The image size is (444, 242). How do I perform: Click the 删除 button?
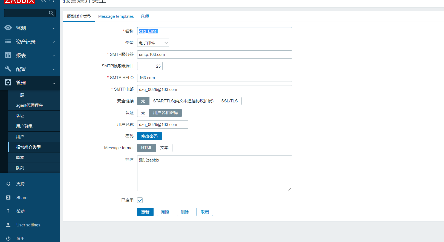coord(185,212)
